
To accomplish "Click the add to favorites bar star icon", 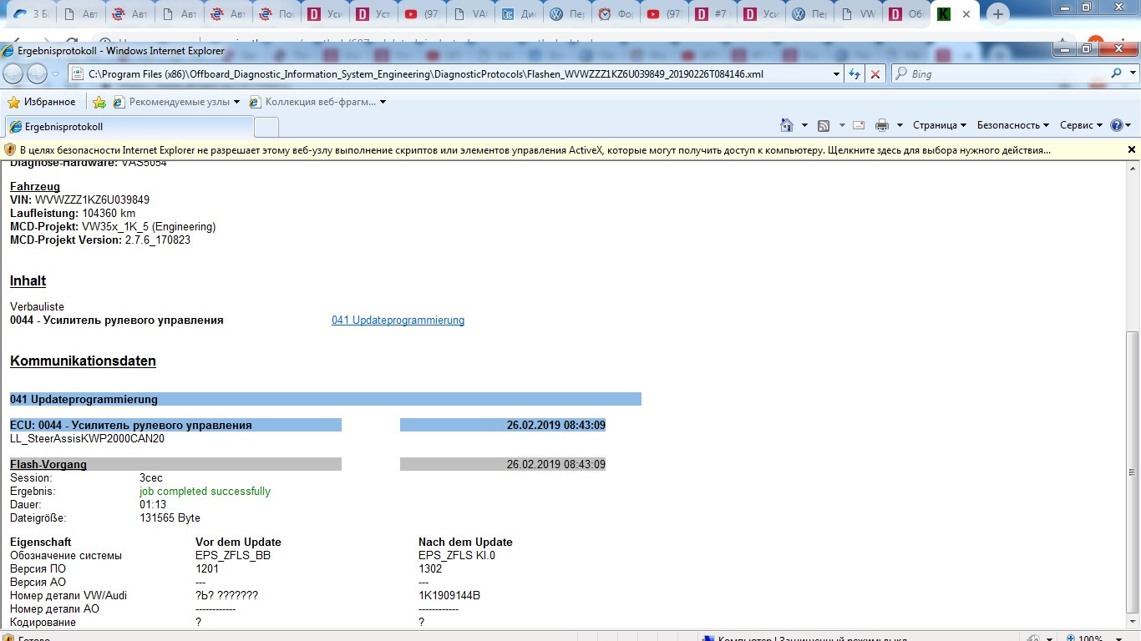I will [99, 102].
